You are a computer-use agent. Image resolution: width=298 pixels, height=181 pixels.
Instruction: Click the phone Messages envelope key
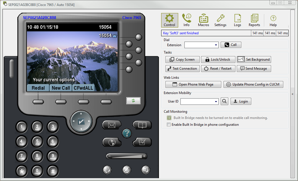[112, 125]
